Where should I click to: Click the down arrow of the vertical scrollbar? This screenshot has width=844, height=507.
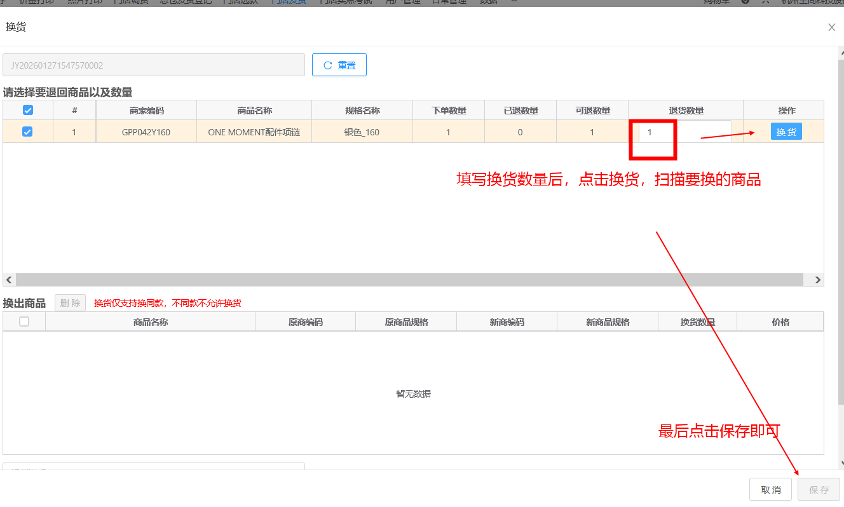point(841,463)
